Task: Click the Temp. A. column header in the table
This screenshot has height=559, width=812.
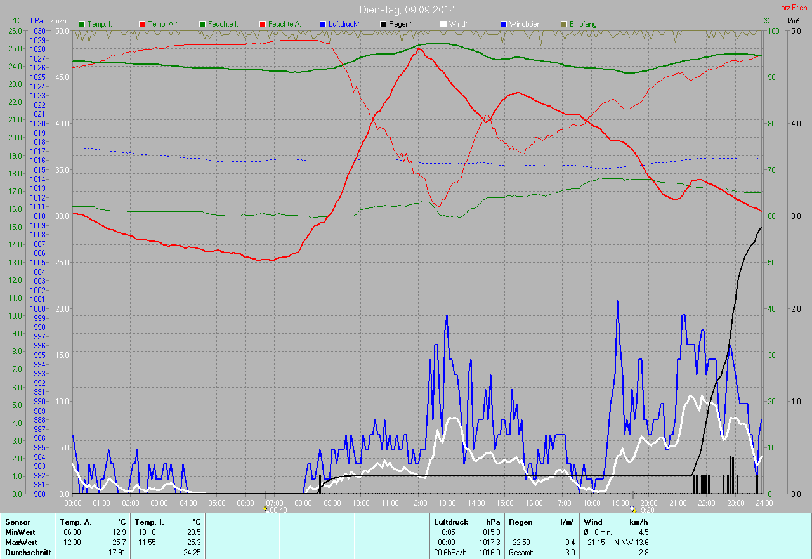Action: (75, 522)
